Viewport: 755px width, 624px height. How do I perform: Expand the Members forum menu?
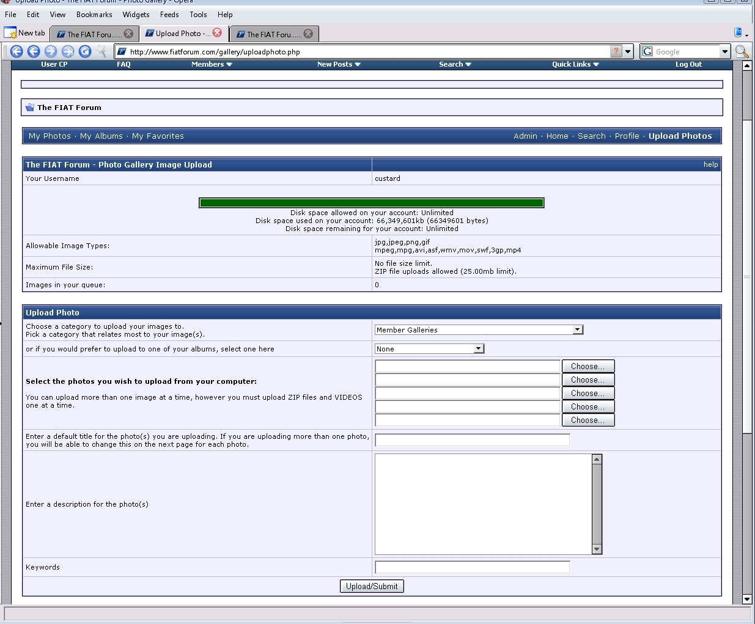coord(212,64)
